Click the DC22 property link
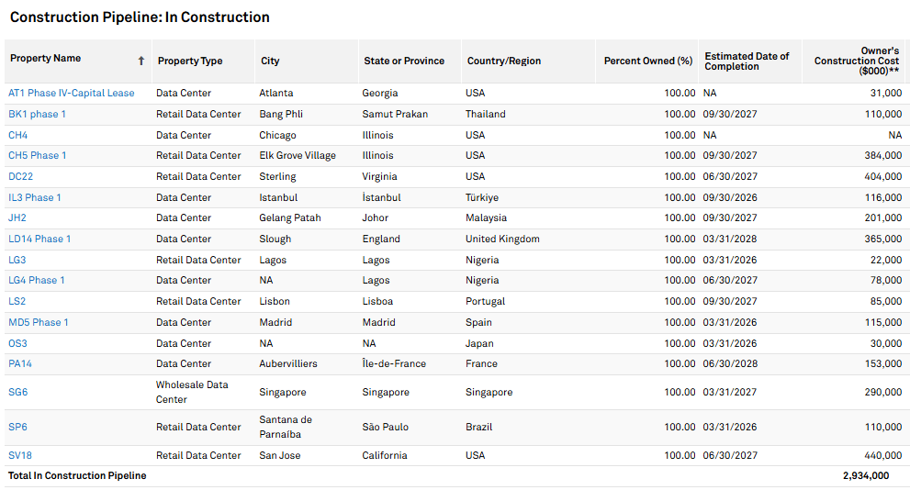Viewport: 910px width, 490px height. (x=21, y=176)
